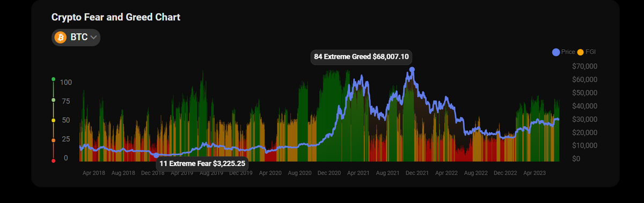
Task: Click the 25 FGI scale label
Action: click(x=67, y=139)
